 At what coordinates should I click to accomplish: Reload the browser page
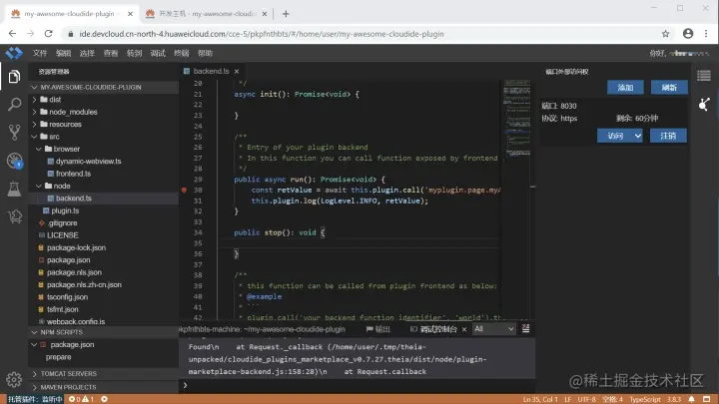[x=48, y=34]
